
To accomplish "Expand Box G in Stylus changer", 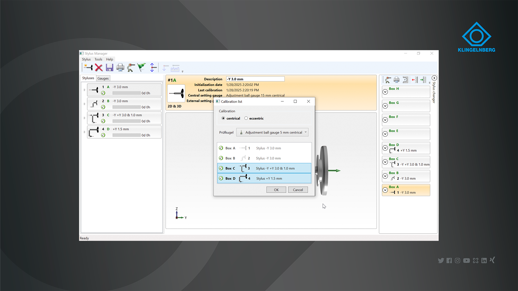I will click(x=385, y=106).
